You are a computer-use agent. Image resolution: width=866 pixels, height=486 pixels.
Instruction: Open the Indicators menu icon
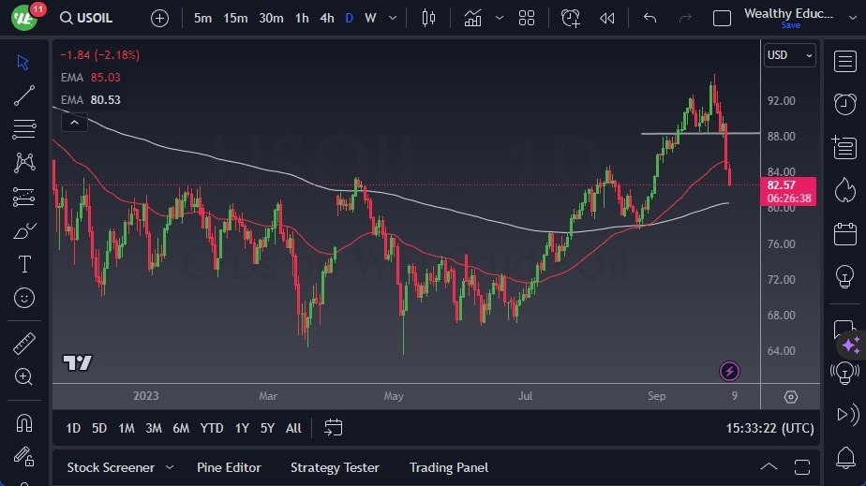click(x=472, y=18)
